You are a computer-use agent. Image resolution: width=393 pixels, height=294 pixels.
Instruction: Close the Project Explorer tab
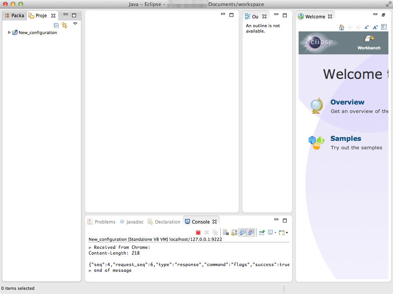53,15
